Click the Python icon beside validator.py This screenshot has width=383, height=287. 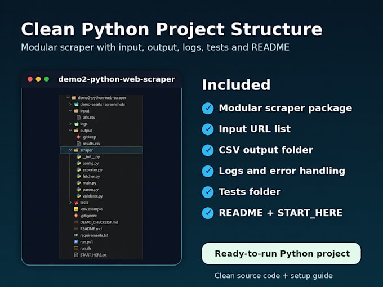pyautogui.click(x=79, y=196)
